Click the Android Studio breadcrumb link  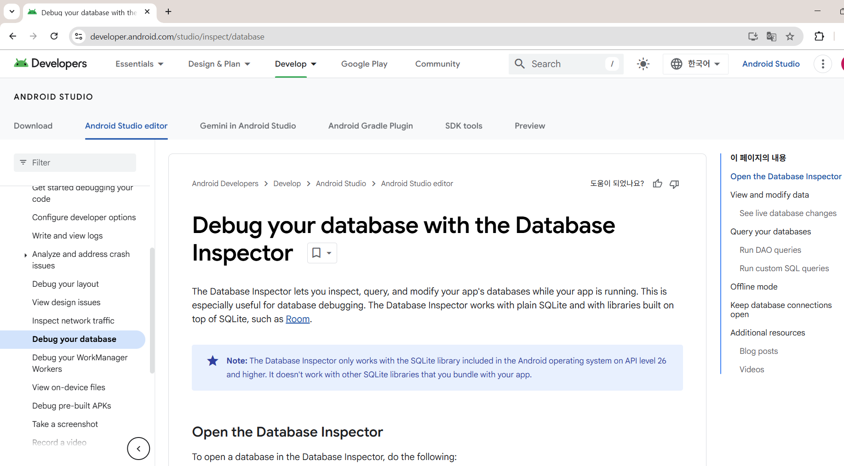341,183
